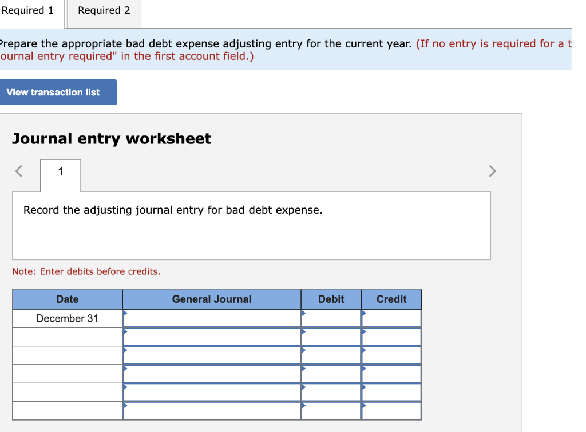Screen dimensions: 586x432
Task: Open General Journal account dropdown in sixth row
Action: coord(212,411)
